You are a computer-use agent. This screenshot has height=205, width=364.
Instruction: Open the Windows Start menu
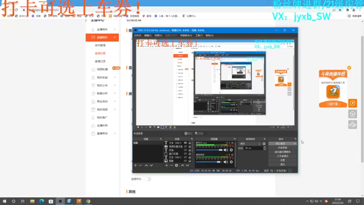5,201
